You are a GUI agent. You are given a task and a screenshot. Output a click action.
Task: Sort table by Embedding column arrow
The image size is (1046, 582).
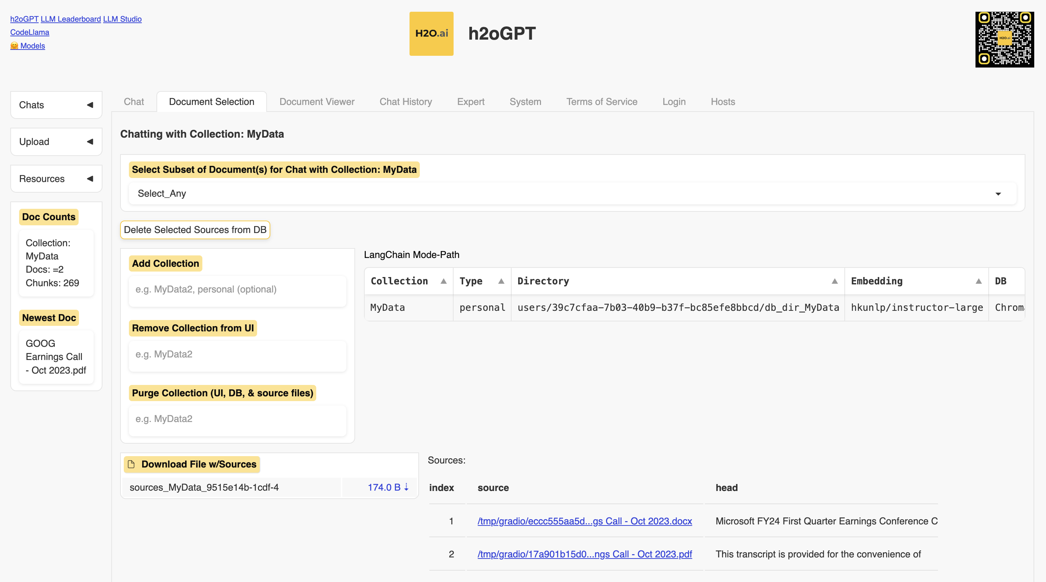click(x=978, y=281)
